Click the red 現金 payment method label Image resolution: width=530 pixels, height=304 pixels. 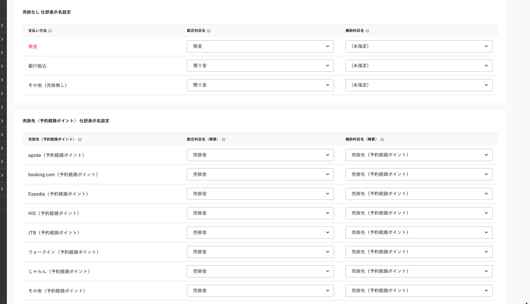(33, 47)
